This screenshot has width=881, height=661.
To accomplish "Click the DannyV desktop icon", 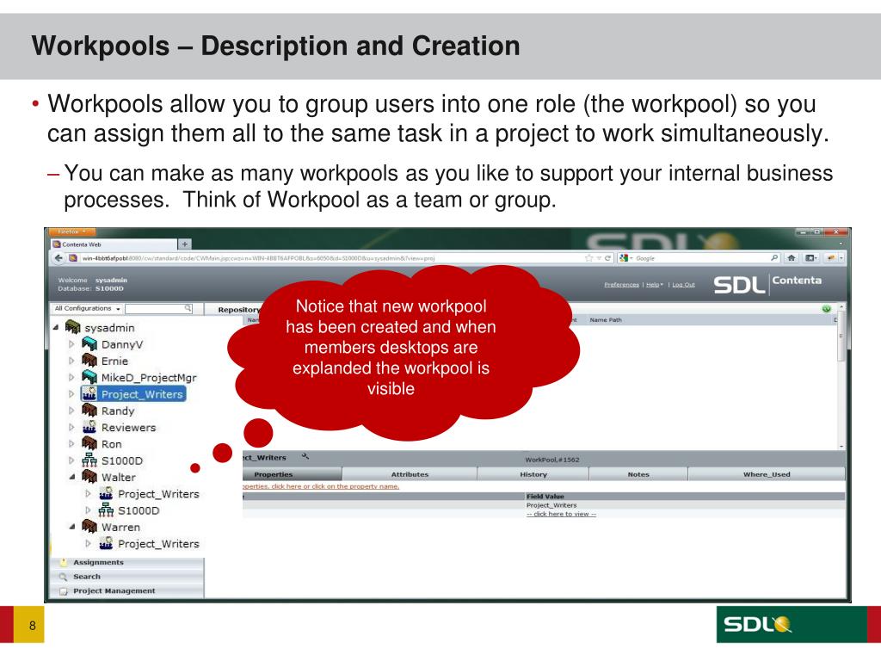I will click(x=89, y=344).
